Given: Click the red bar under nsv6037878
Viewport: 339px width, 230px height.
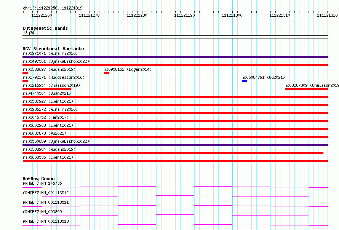Looking at the screenshot, I should pos(175,137).
